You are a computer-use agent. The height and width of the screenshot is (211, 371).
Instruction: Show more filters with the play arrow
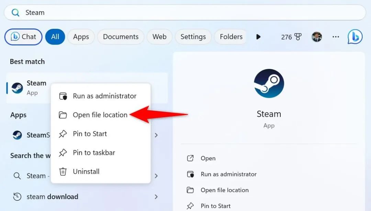click(258, 37)
